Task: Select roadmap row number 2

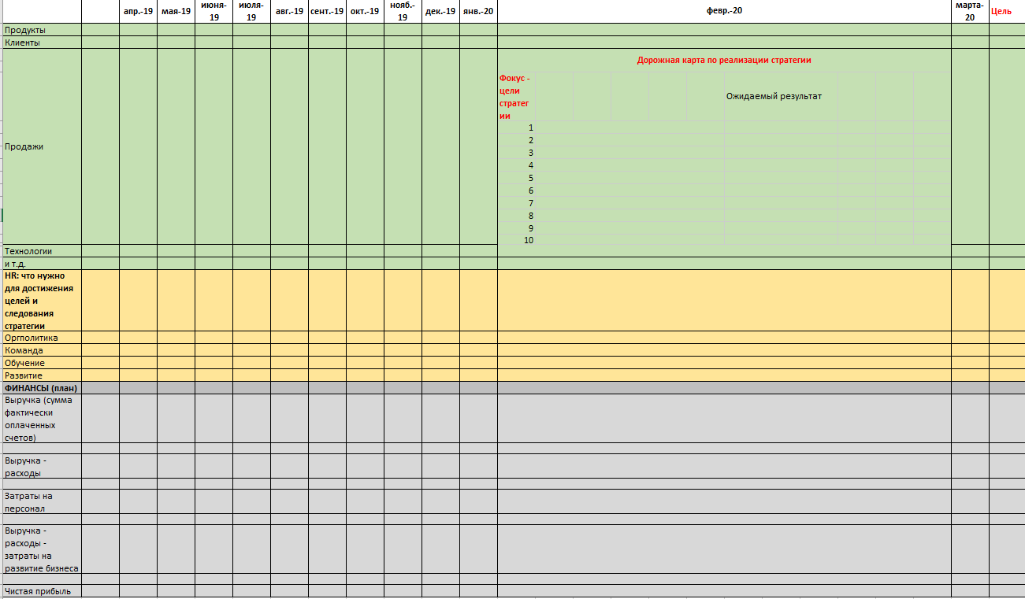Action: (x=516, y=140)
